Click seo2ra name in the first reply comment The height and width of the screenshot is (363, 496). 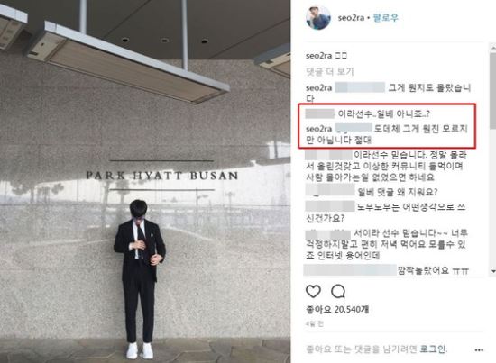(x=318, y=87)
